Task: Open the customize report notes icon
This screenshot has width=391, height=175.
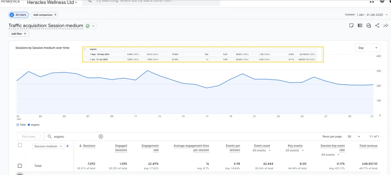Action: [x=351, y=25]
